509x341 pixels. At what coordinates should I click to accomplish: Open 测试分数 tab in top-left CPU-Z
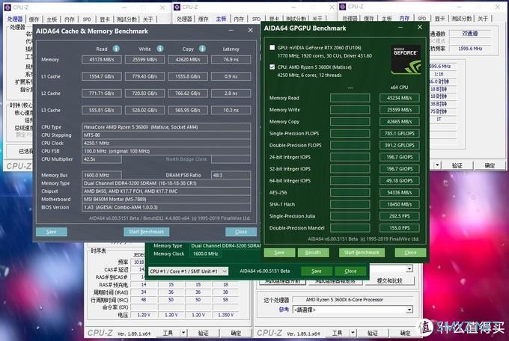coord(127,19)
